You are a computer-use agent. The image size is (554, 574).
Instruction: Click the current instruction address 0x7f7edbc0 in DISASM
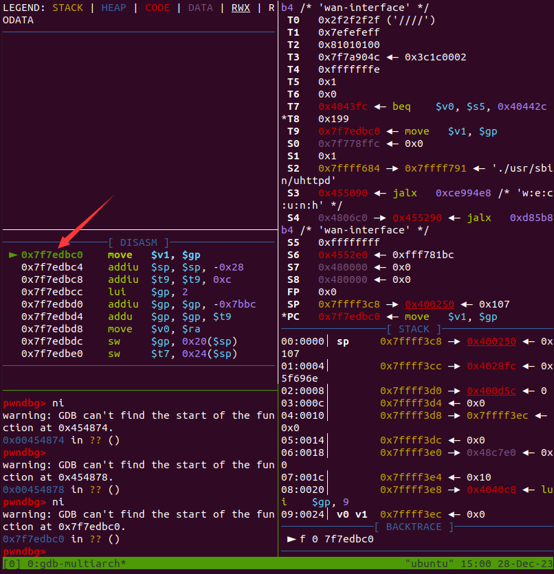tap(52, 255)
